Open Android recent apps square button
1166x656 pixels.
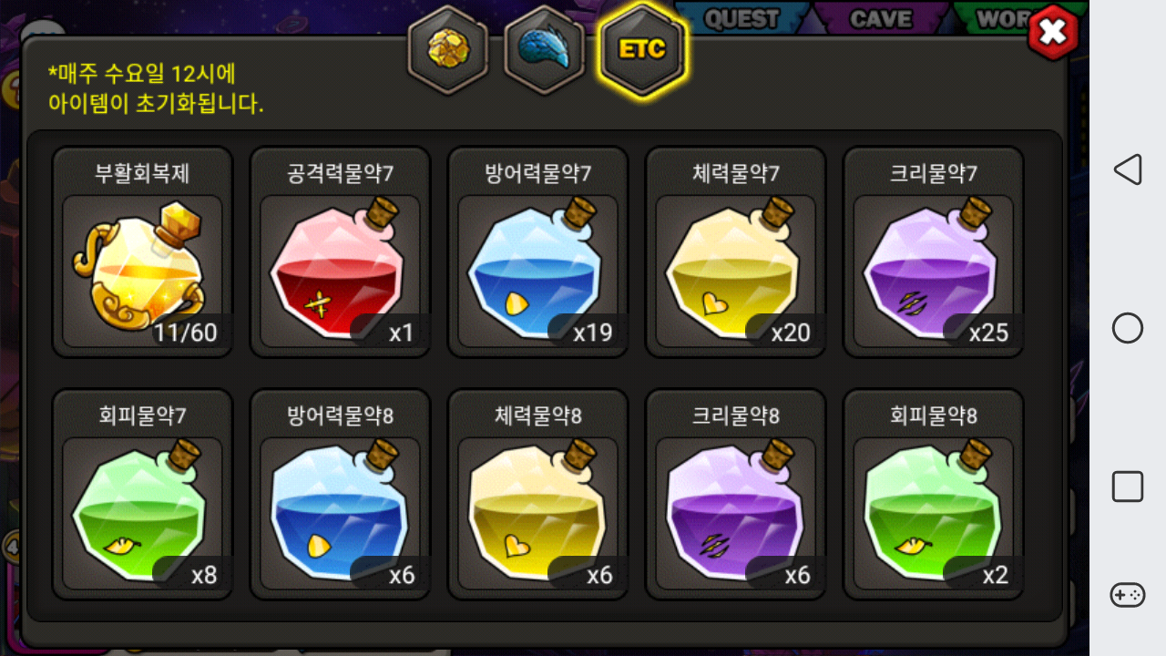pyautogui.click(x=1128, y=487)
